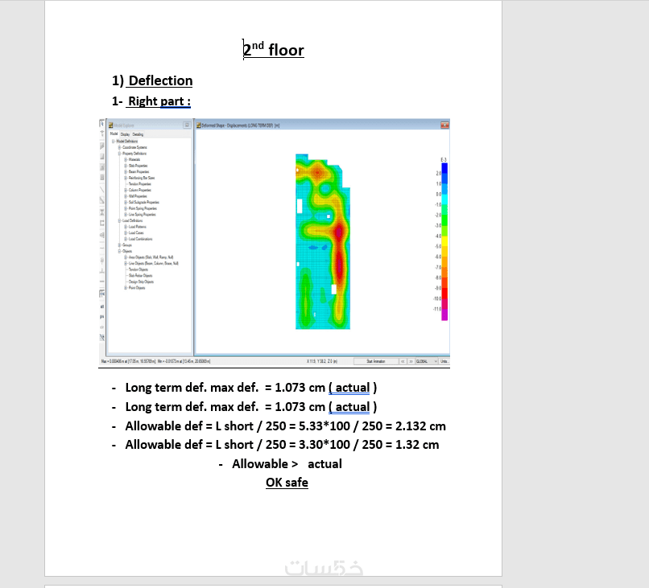Select Slab Rebar Objects item

pos(141,275)
